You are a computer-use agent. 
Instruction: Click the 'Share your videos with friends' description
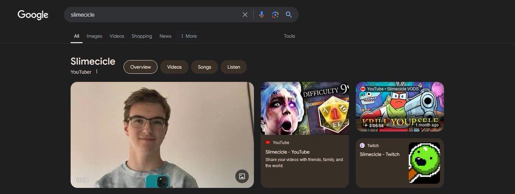pos(304,163)
